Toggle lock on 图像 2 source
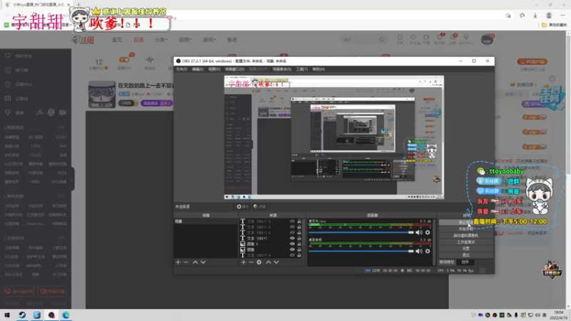Screen dimensions: 571x321 (299, 244)
